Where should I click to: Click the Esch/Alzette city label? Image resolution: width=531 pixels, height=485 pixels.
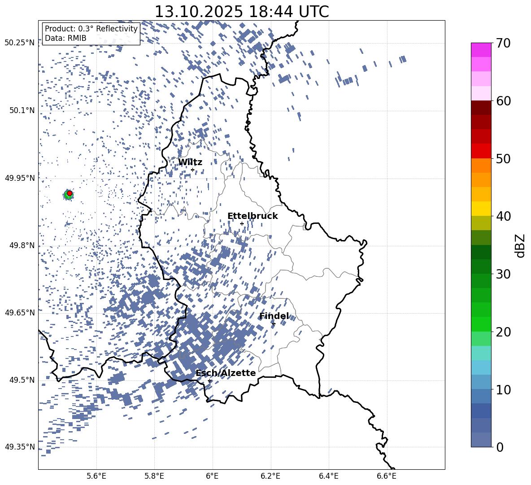pyautogui.click(x=226, y=373)
